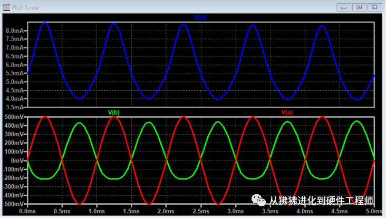The height and width of the screenshot is (218, 386).
Task: Click the -200mV voltage axis label
Action: (x=13, y=178)
